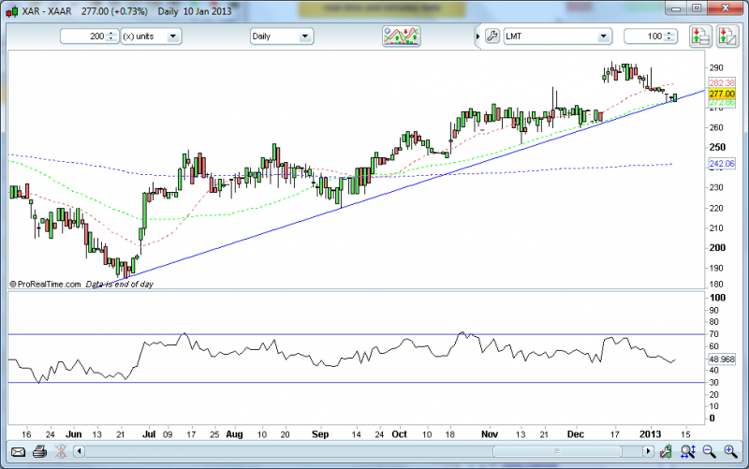The width and height of the screenshot is (749, 469).
Task: Open the Daily timeframe dropdown
Action: coord(281,37)
